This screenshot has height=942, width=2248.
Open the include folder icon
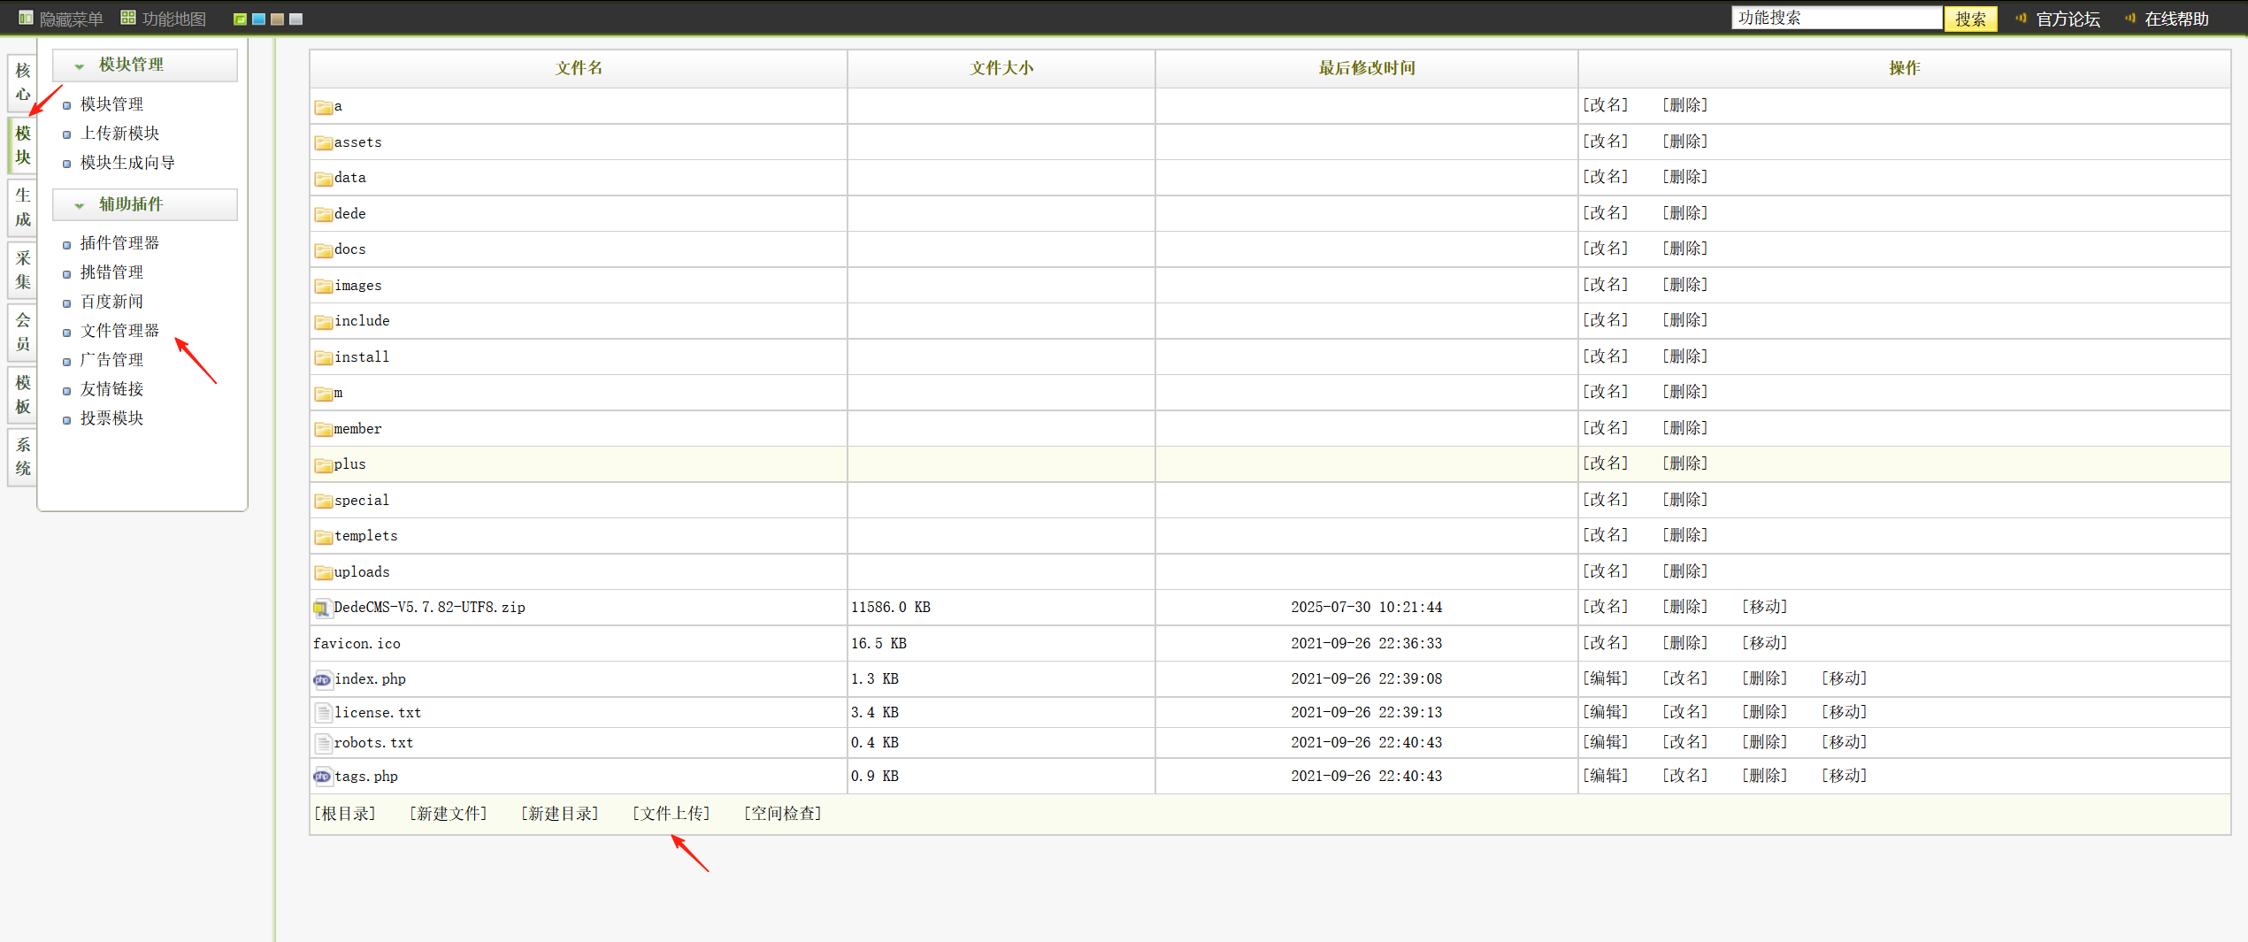coord(323,322)
